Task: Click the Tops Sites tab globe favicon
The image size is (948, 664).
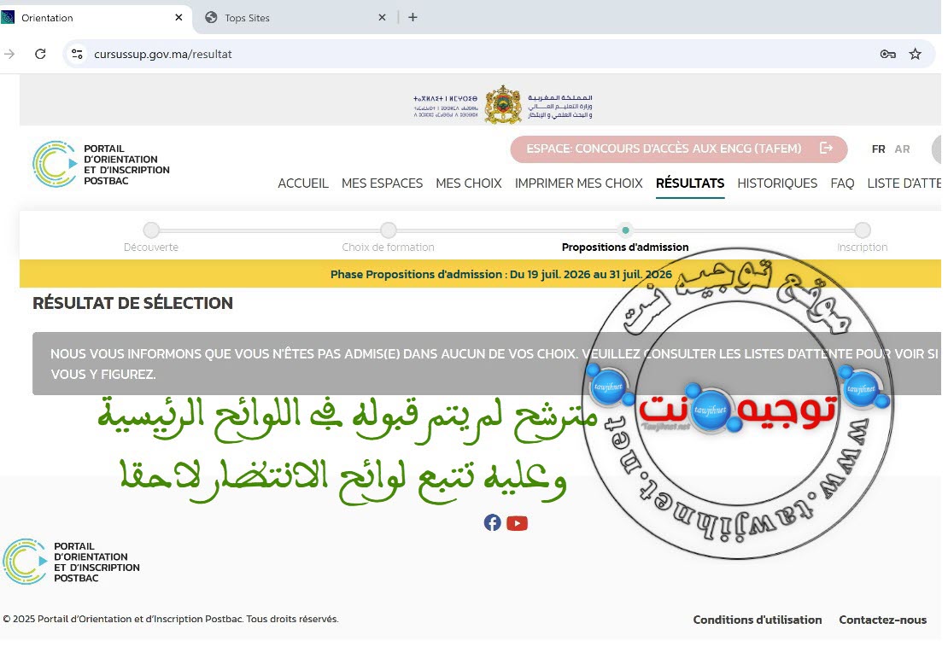Action: pyautogui.click(x=211, y=18)
